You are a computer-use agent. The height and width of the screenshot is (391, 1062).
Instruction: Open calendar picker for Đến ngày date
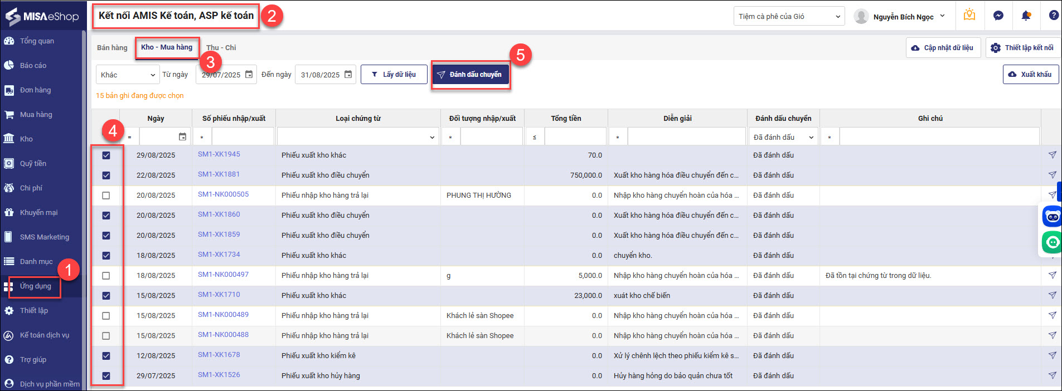(x=348, y=75)
